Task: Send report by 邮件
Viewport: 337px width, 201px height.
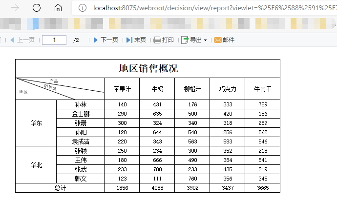Action: 224,40
